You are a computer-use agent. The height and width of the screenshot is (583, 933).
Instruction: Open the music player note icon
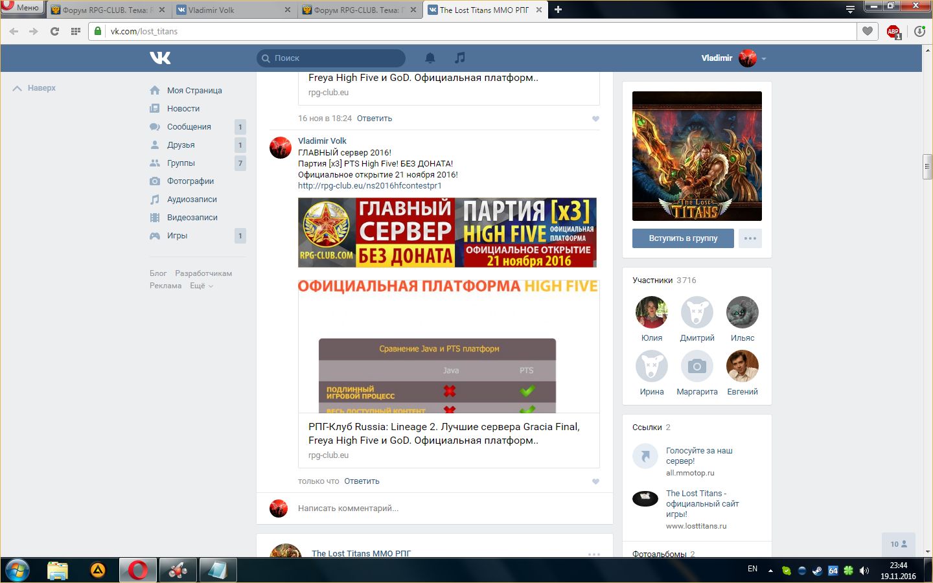point(459,58)
